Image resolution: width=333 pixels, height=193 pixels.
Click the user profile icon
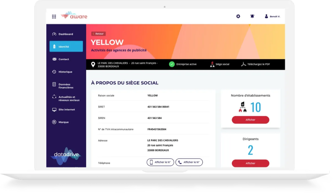click(x=266, y=16)
